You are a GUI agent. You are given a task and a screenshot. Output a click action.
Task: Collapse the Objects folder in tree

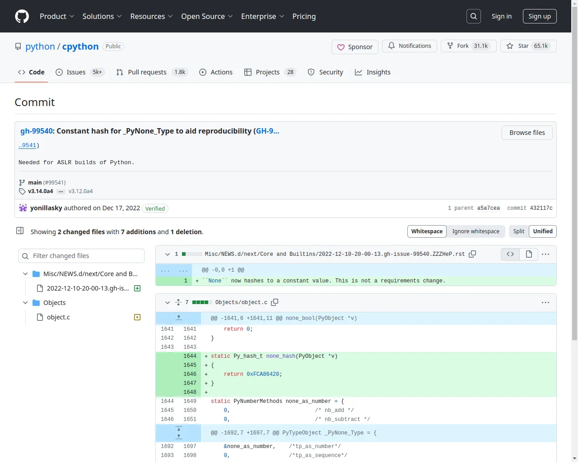tap(25, 303)
